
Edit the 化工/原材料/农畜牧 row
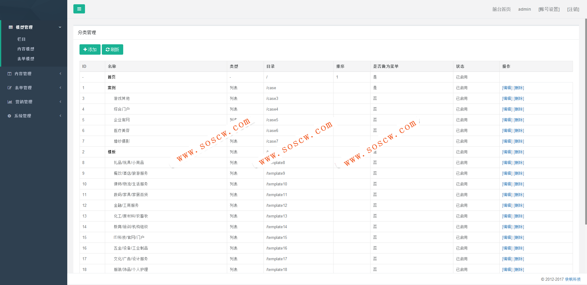click(x=507, y=216)
